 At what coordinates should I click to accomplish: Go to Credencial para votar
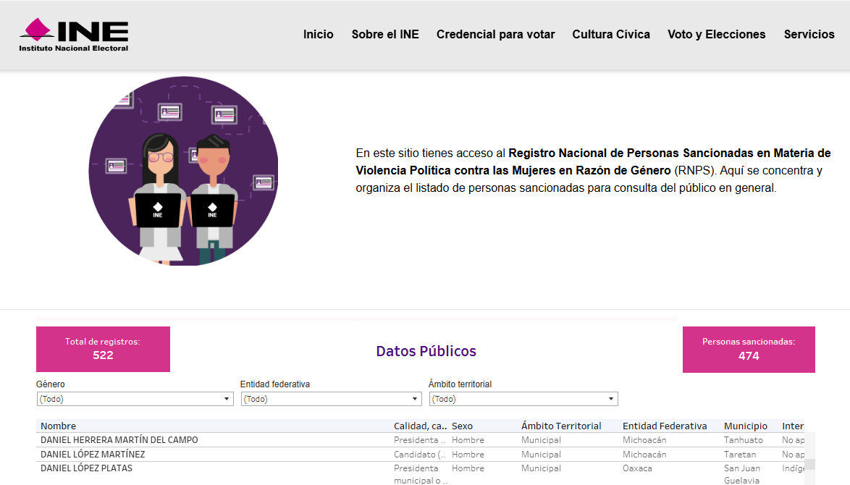pyautogui.click(x=495, y=34)
